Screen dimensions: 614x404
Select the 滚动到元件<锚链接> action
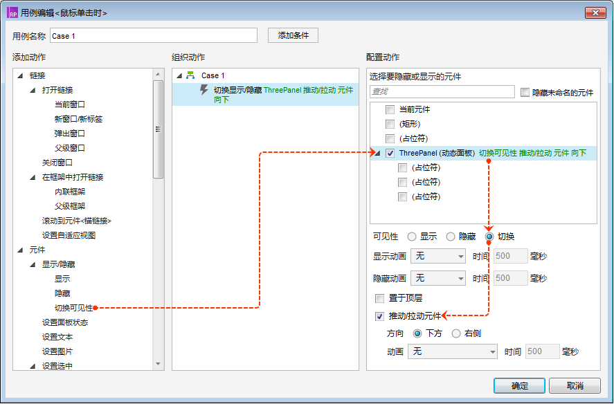(77, 221)
